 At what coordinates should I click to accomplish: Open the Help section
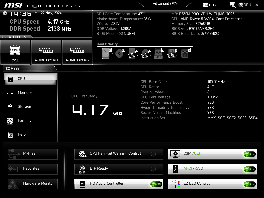tap(30, 135)
